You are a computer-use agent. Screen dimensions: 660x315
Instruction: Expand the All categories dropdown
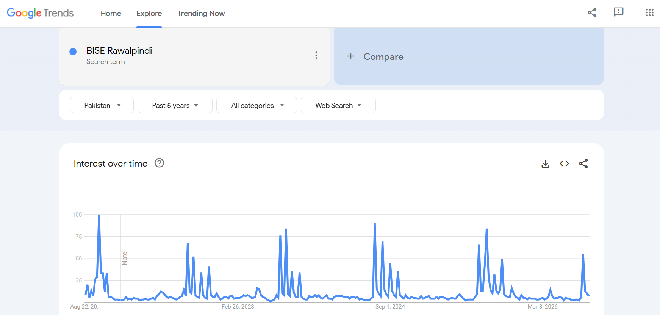click(256, 105)
